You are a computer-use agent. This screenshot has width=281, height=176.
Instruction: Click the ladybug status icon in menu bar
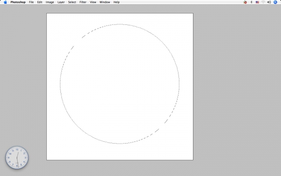click(x=245, y=2)
